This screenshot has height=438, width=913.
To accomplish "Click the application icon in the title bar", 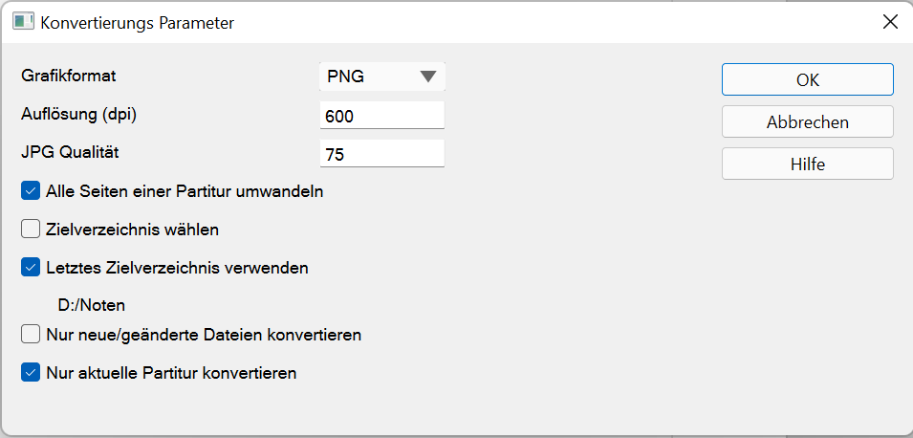I will [23, 22].
